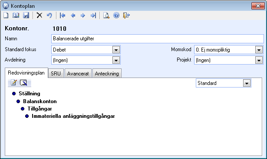The height and width of the screenshot is (159, 267).
Task: Open the Avancerat tab
Action: point(78,73)
